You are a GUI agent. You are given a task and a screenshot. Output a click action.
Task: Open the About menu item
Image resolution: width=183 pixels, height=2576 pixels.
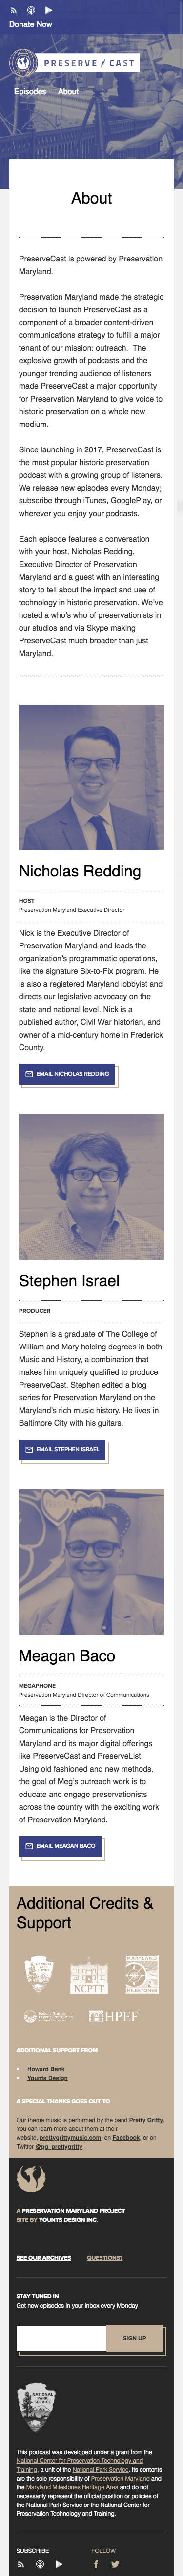coord(68,91)
